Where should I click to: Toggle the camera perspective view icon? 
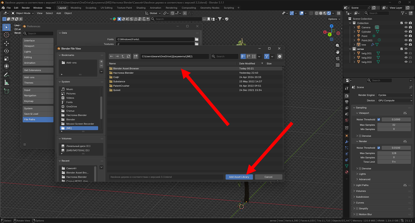point(337,59)
